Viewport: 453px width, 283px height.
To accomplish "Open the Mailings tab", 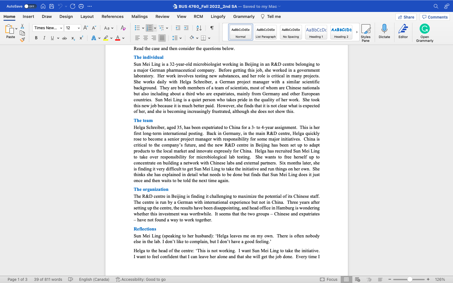I will tap(139, 16).
